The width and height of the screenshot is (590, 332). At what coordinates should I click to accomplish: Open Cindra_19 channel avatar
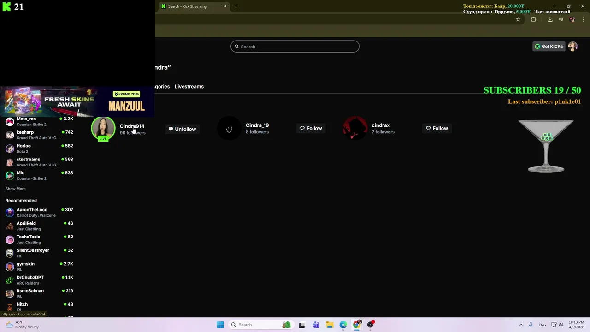(x=229, y=129)
